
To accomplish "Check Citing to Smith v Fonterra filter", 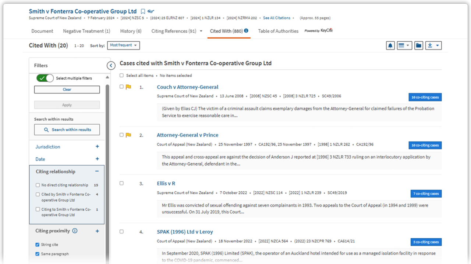I will [x=38, y=209].
